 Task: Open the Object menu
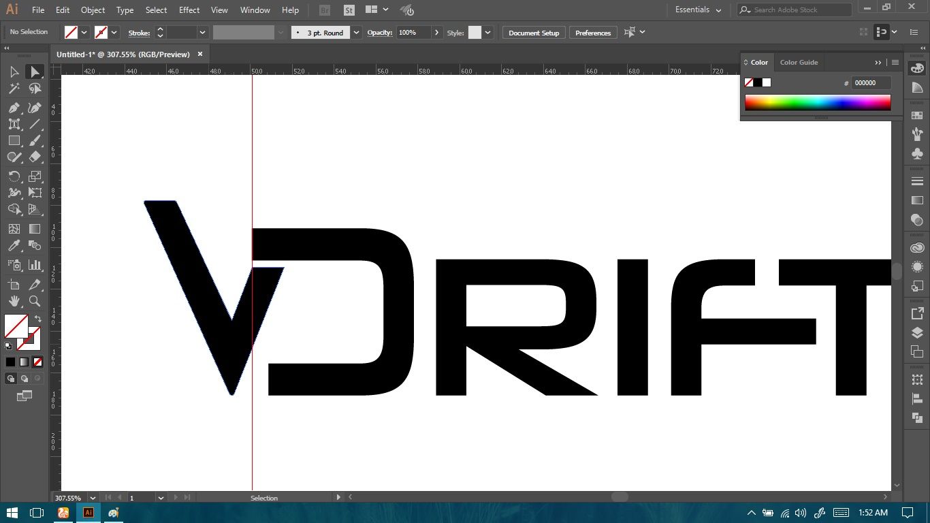tap(93, 10)
